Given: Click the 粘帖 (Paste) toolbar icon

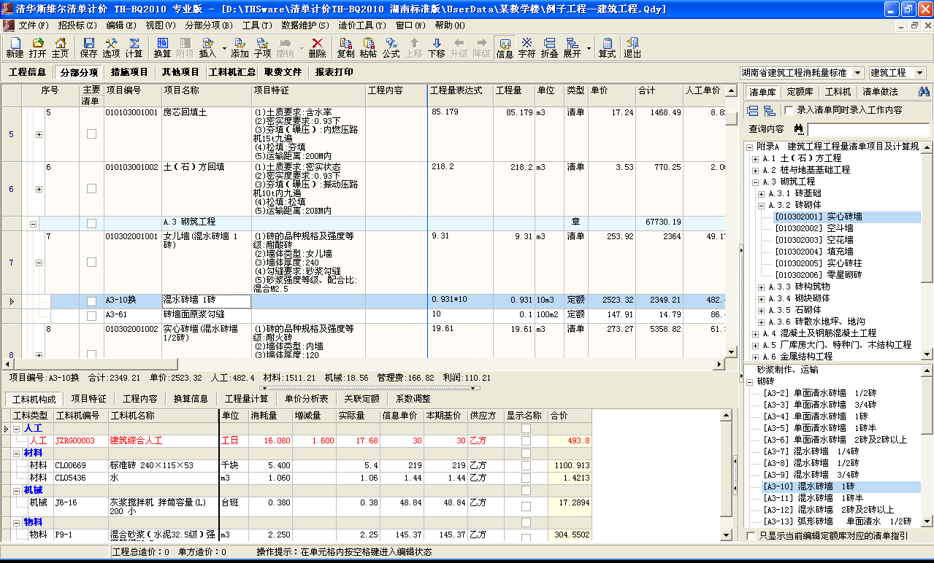Looking at the screenshot, I should [368, 48].
